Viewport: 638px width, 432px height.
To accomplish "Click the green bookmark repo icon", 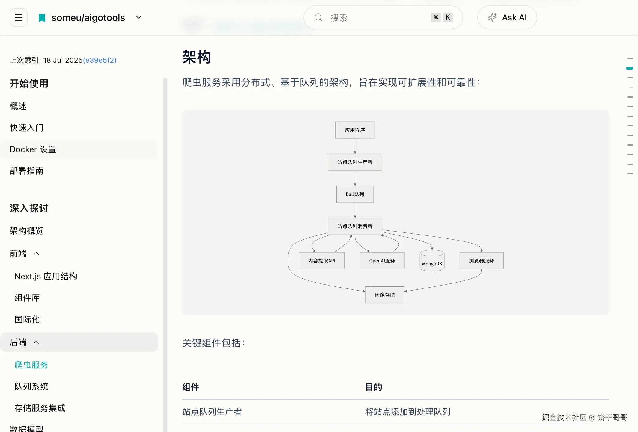I will click(x=42, y=18).
